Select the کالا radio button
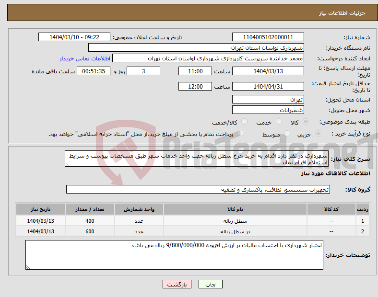This screenshot has width=378, height=297. coord(306,122)
